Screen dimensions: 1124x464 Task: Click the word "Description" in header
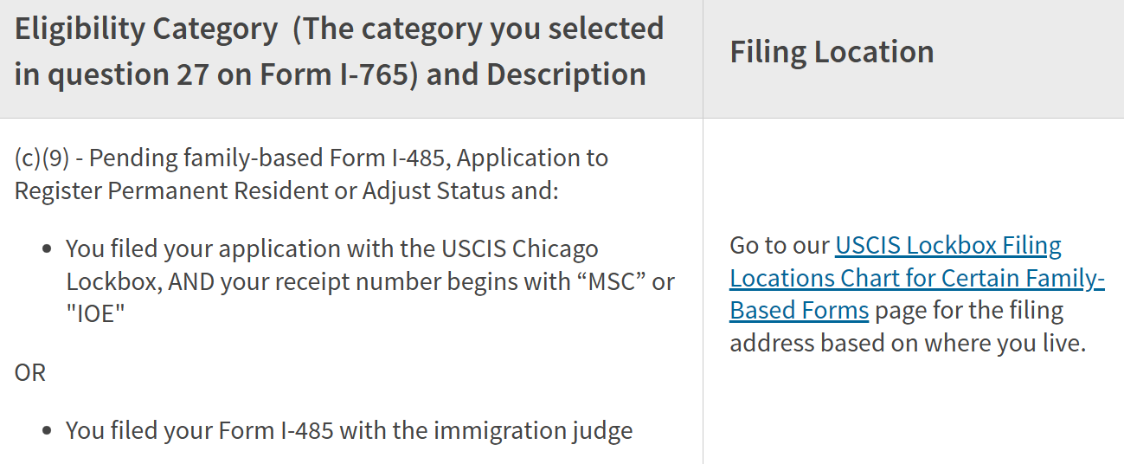pos(566,74)
